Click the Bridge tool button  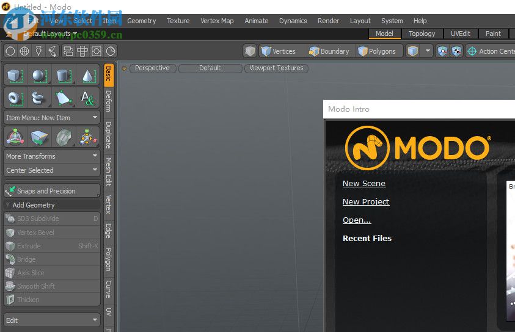[52, 259]
